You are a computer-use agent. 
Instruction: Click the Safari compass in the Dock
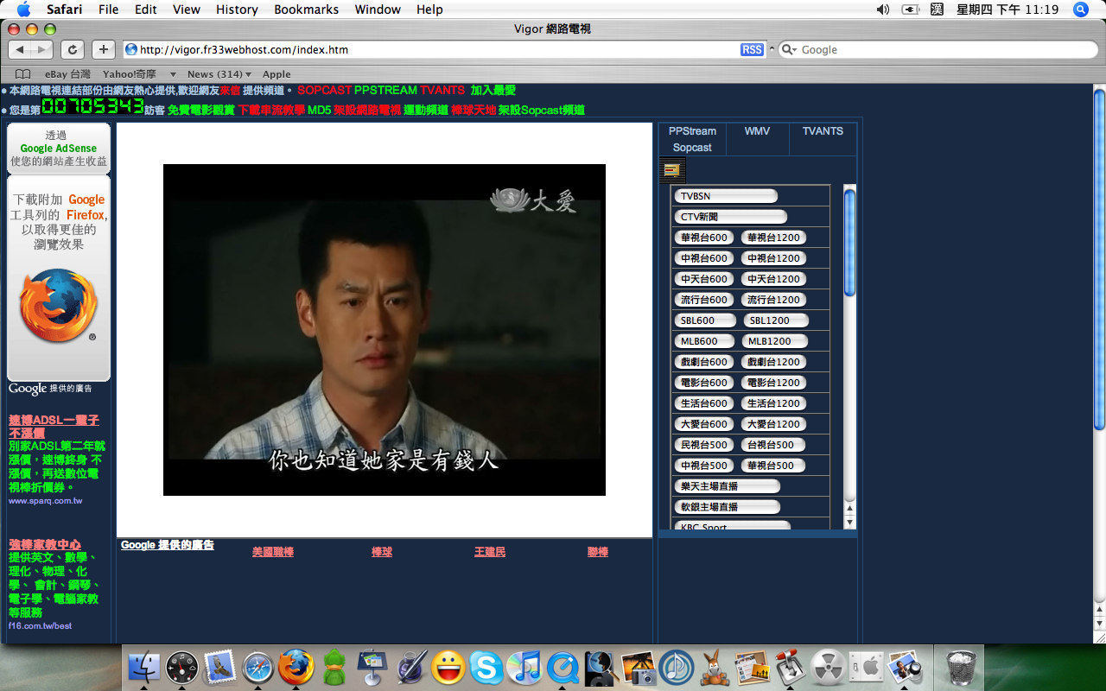tap(257, 668)
